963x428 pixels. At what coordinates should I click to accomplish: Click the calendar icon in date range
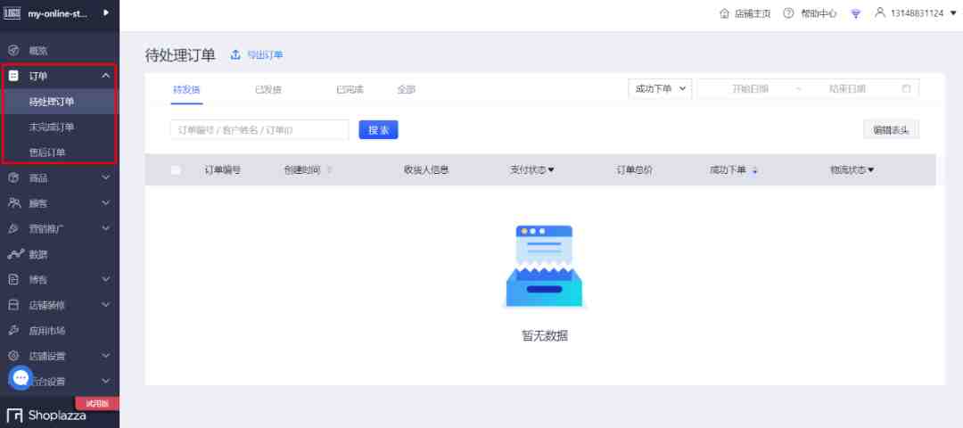pyautogui.click(x=906, y=88)
